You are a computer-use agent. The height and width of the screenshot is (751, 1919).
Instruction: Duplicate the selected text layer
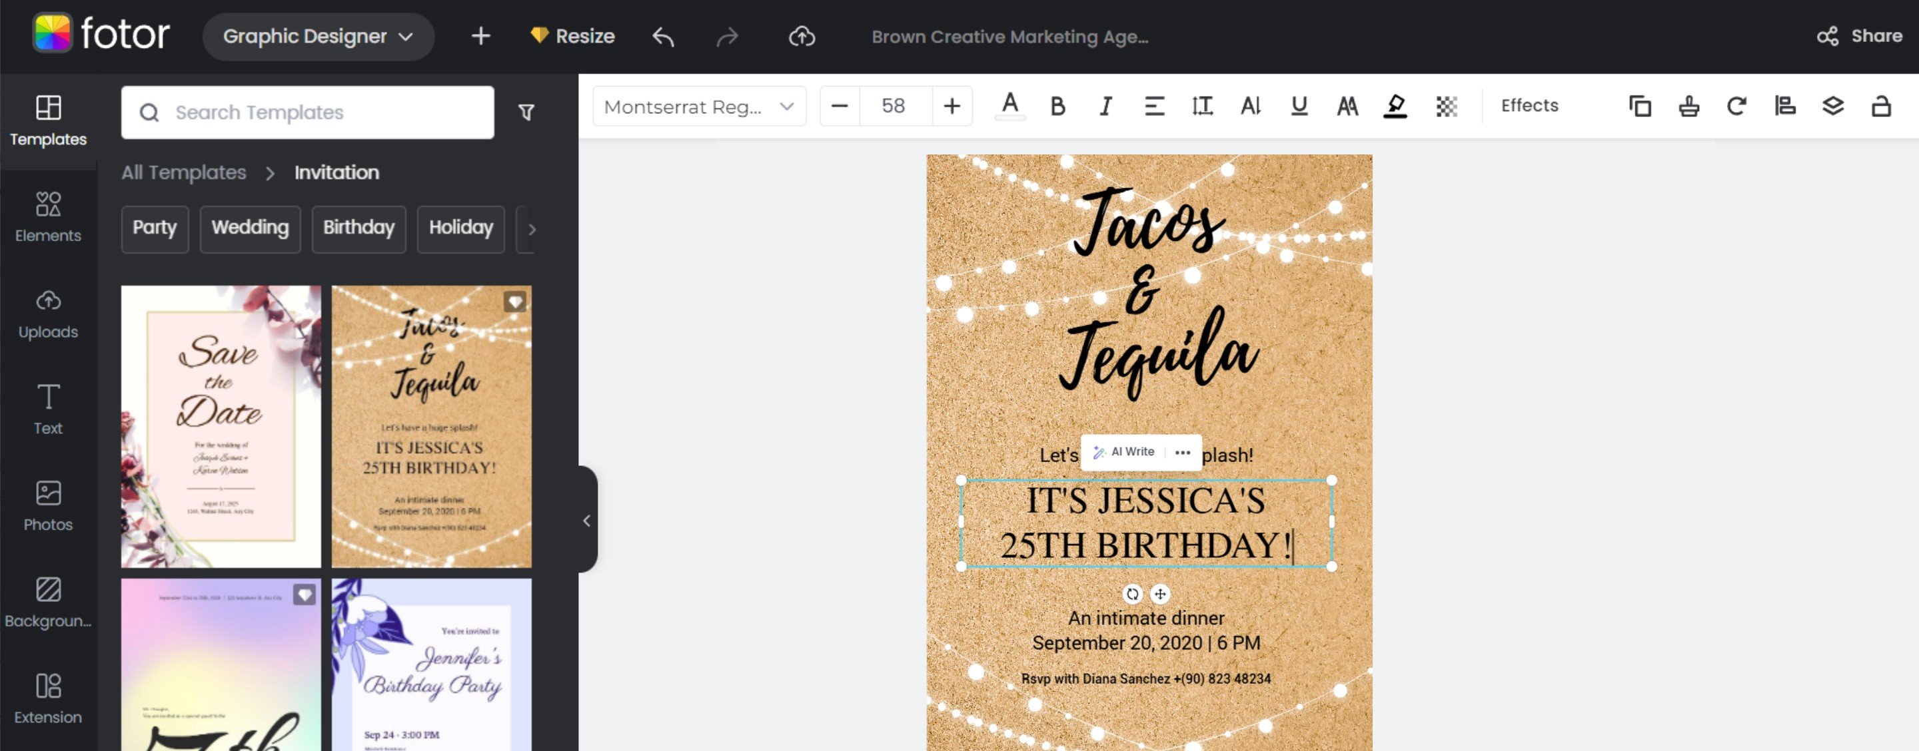click(1640, 106)
